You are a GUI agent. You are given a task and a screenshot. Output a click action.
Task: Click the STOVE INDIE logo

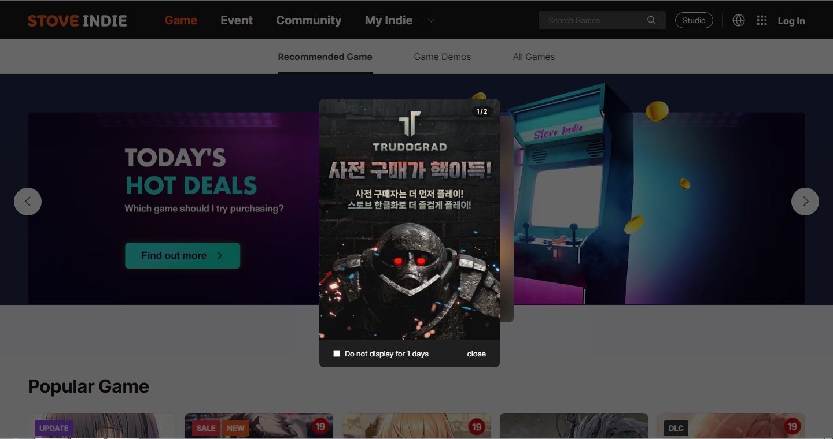[77, 21]
